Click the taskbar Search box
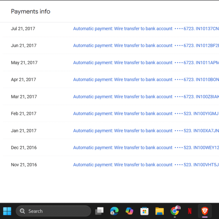219x219 pixels. (x=53, y=211)
